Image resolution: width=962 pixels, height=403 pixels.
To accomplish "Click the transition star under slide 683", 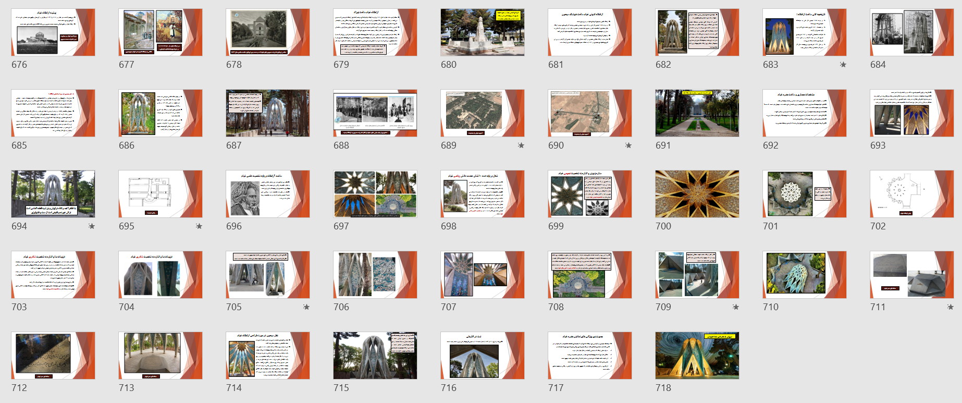I will [843, 65].
